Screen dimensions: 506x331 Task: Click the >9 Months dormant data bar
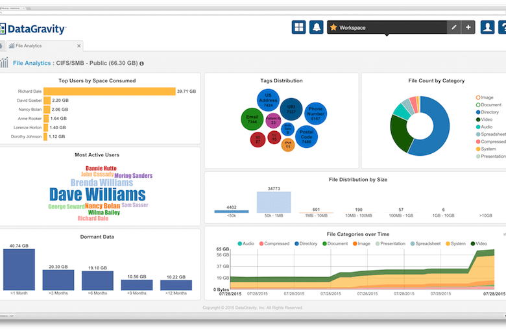[137, 285]
